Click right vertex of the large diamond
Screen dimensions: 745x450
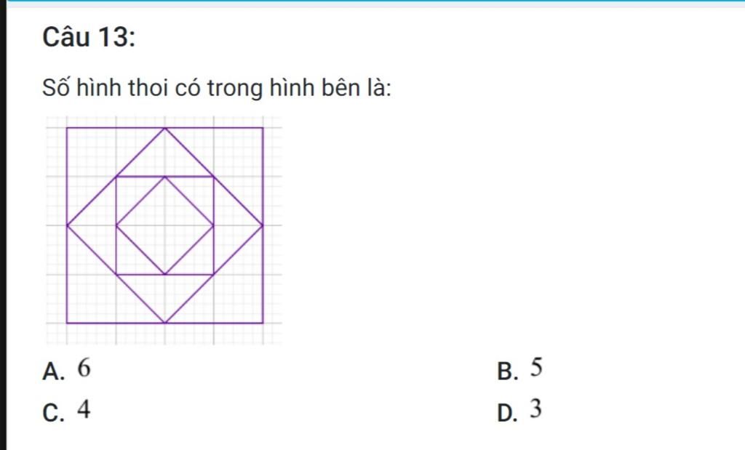(263, 225)
